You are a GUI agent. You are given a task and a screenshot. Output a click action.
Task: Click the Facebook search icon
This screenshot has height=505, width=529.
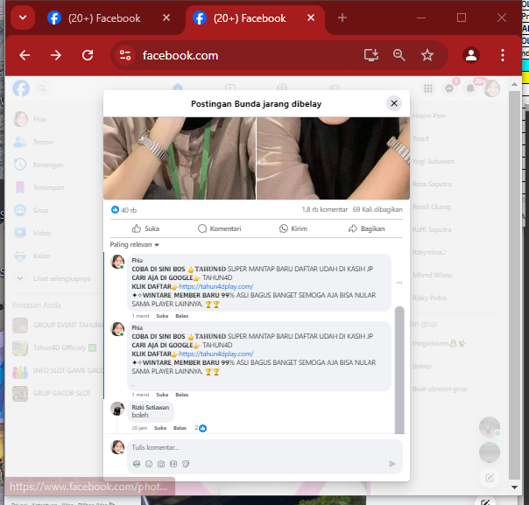pyautogui.click(x=42, y=88)
